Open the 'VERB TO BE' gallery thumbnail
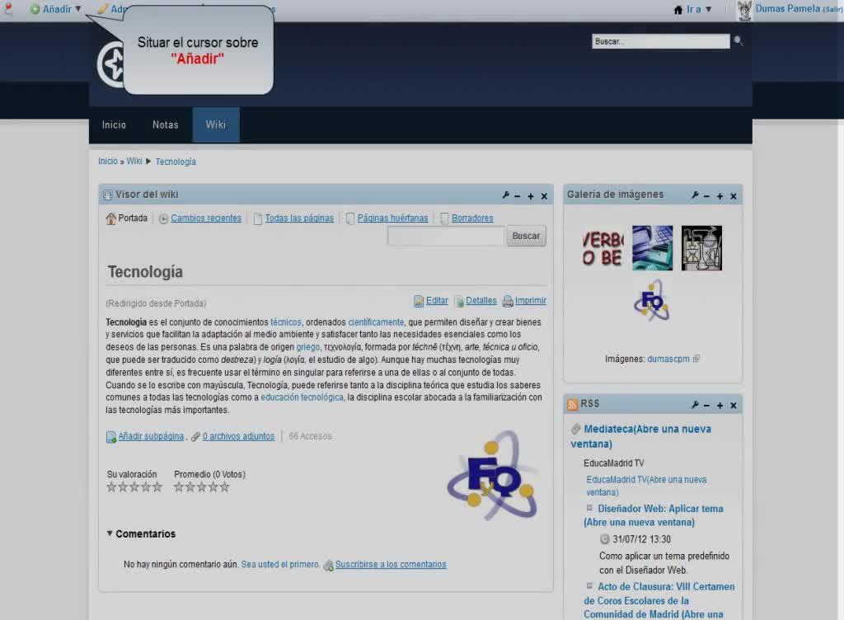Screen dimensions: 844x620 point(603,248)
